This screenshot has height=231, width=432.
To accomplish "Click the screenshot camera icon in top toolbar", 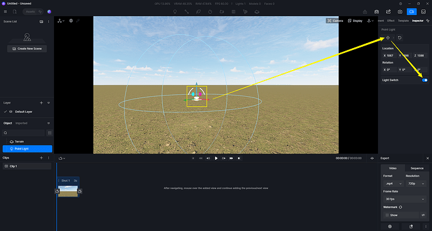I will coord(400,12).
